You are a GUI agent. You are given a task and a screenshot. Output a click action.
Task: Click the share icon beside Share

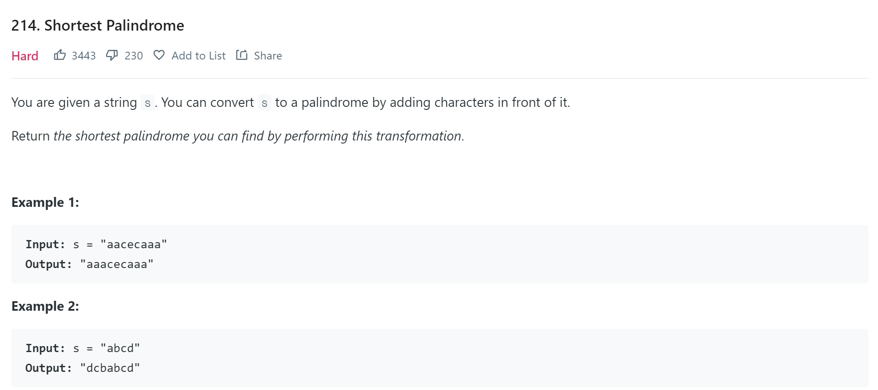tap(242, 55)
